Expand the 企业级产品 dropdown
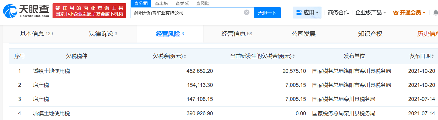The height and width of the screenshot is (120, 438). [x=370, y=13]
